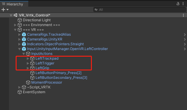Expand Indicators.ObjectPointers.Straight prefab

(x=20, y=44)
